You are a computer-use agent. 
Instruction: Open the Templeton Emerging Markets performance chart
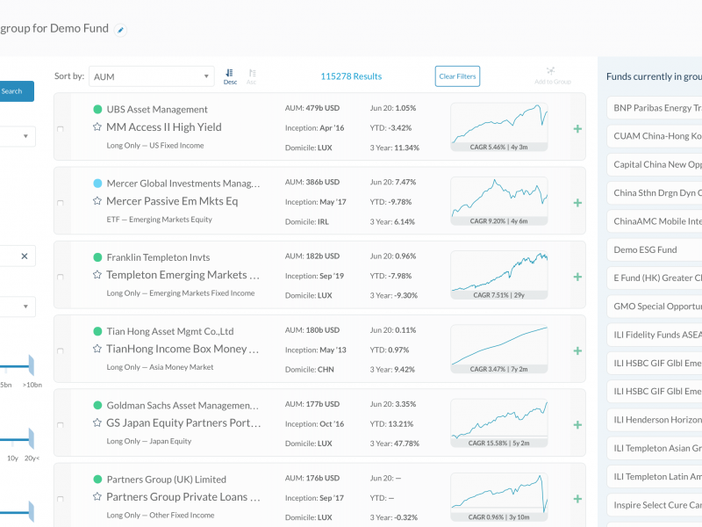498,275
